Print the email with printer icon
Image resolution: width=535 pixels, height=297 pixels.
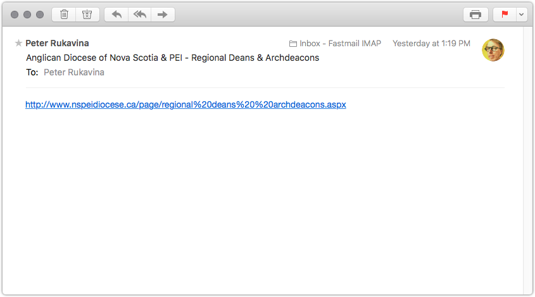pos(475,15)
